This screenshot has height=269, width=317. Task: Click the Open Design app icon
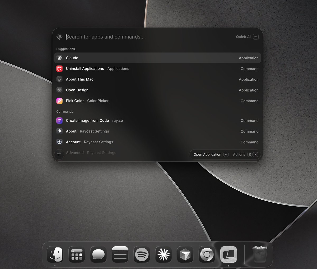(x=59, y=90)
